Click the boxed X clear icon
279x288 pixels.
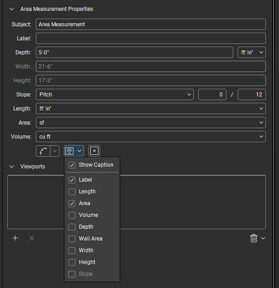coord(94,151)
